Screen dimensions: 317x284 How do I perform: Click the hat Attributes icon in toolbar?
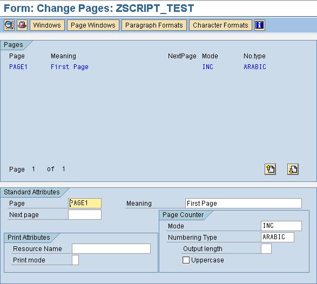coord(22,25)
